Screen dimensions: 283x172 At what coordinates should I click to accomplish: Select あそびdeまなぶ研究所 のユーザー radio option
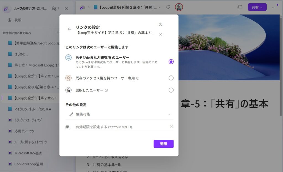[171, 62]
